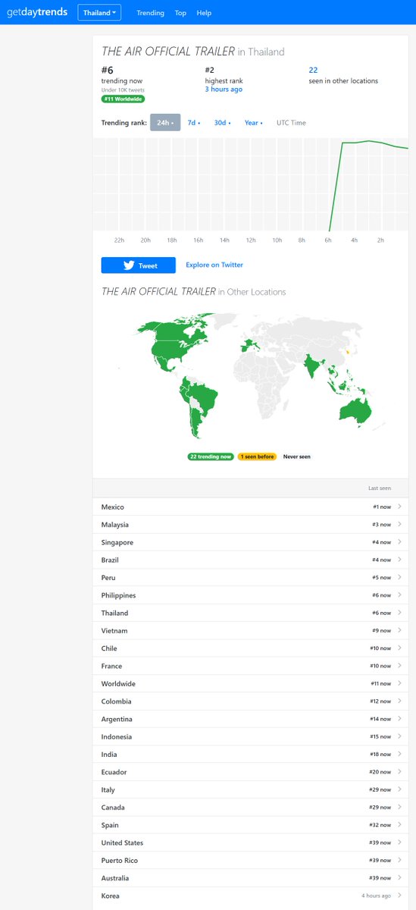Click the 'THE AIR OFFICIAL TRAILER in Thailand' heading
Image resolution: width=416 pixels, height=910 pixels.
click(193, 52)
